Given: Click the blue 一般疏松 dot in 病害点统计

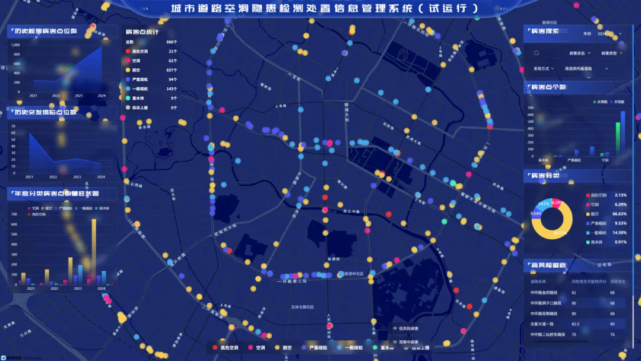Looking at the screenshot, I should click(128, 88).
